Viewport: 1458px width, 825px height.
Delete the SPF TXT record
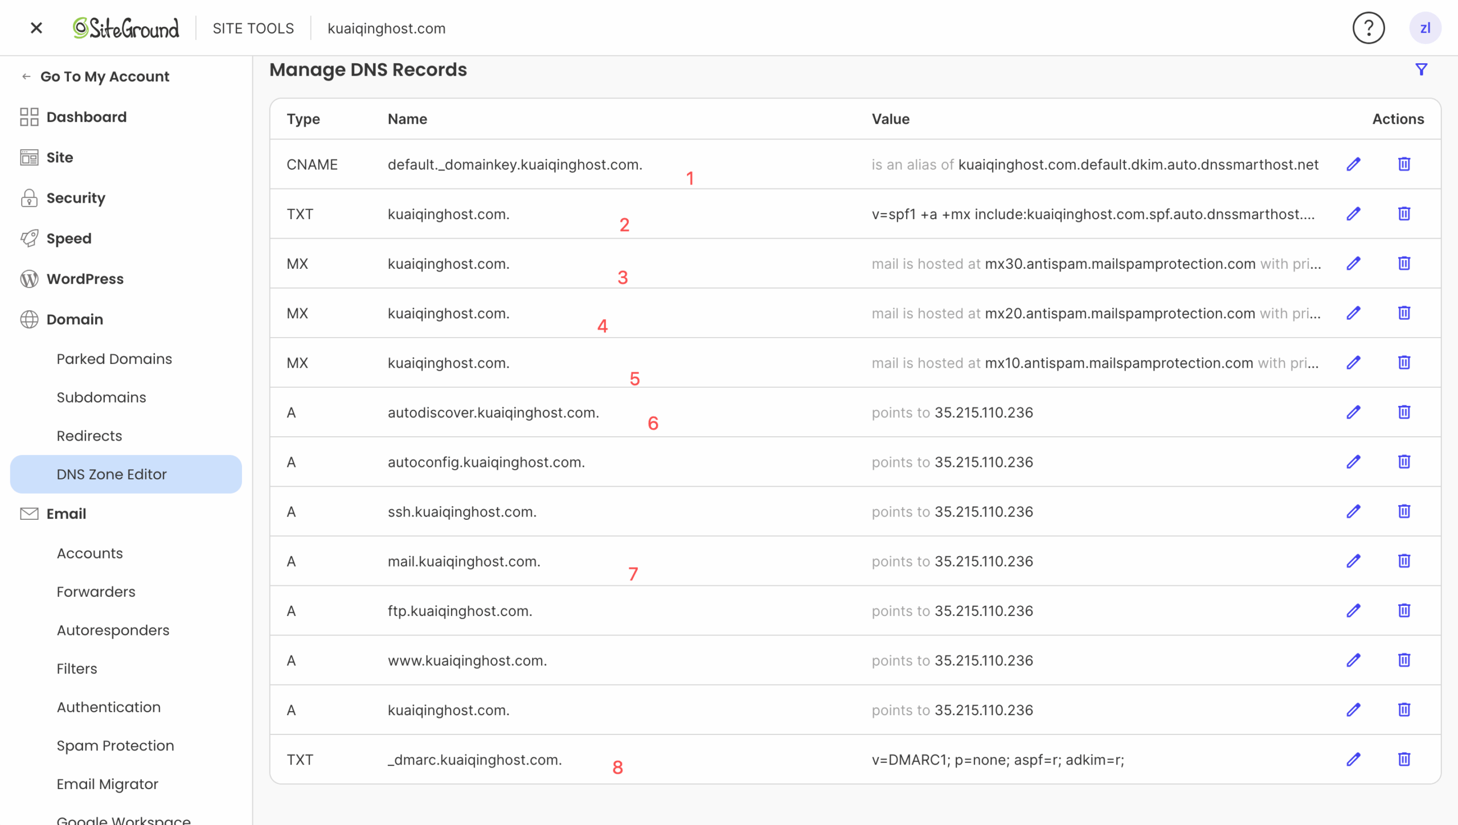[x=1404, y=214]
